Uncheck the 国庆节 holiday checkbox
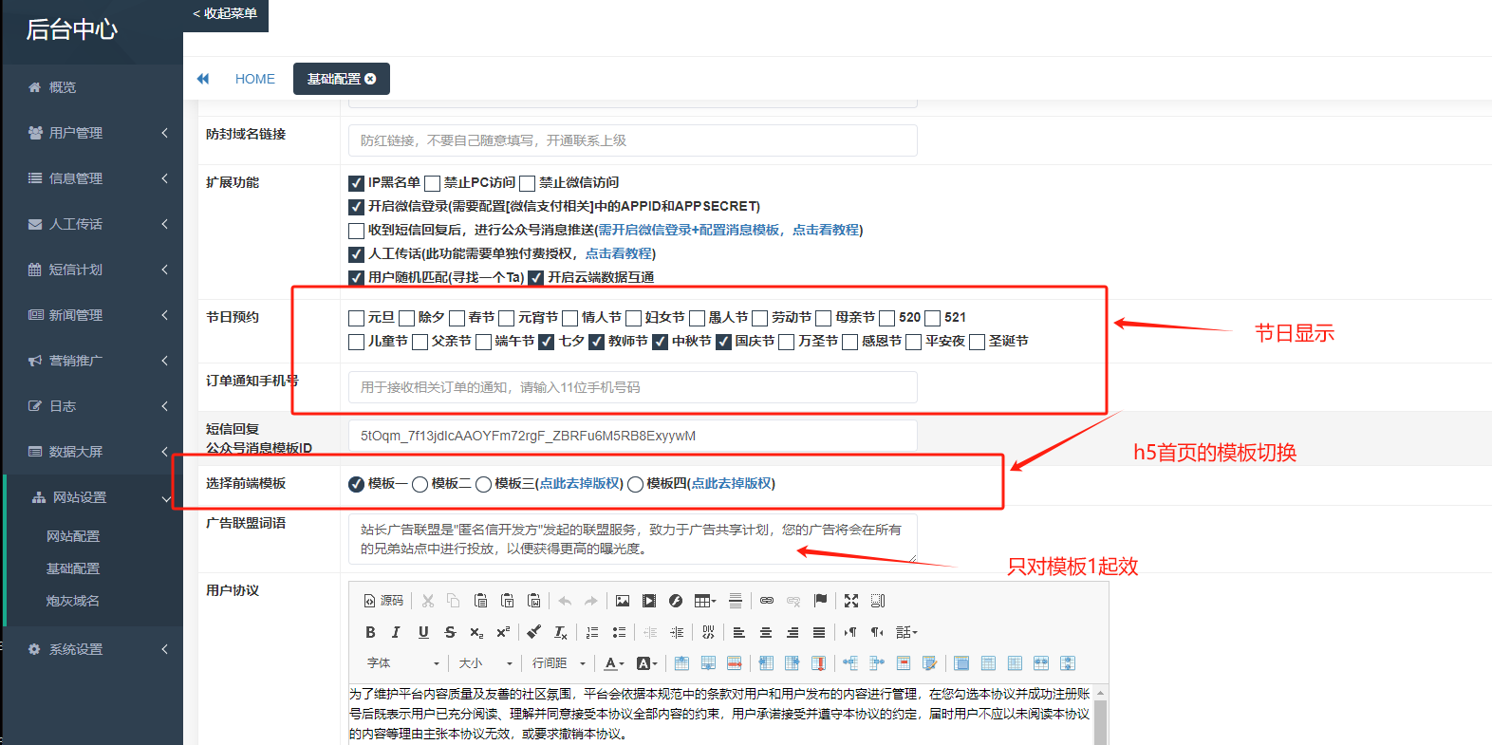The height and width of the screenshot is (745, 1492). 724,342
